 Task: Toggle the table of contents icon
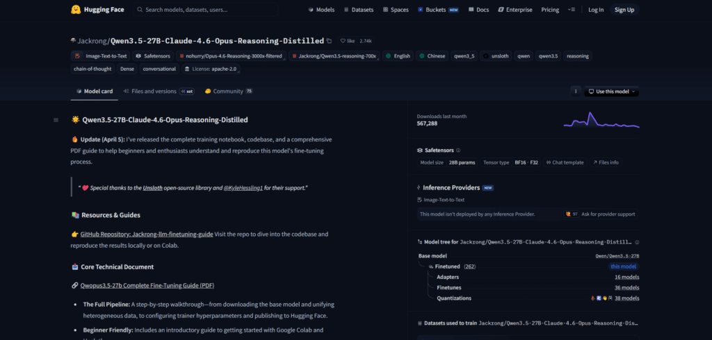click(x=56, y=120)
